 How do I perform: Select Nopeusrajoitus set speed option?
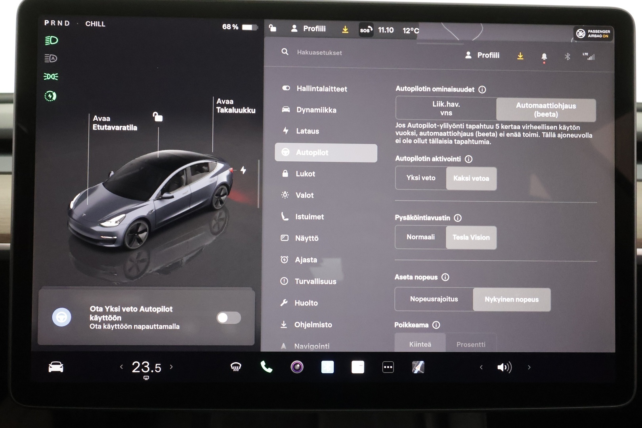point(434,299)
